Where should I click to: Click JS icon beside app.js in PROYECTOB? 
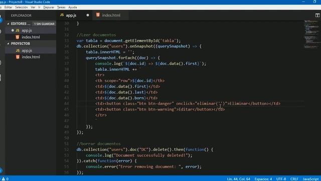(18, 50)
